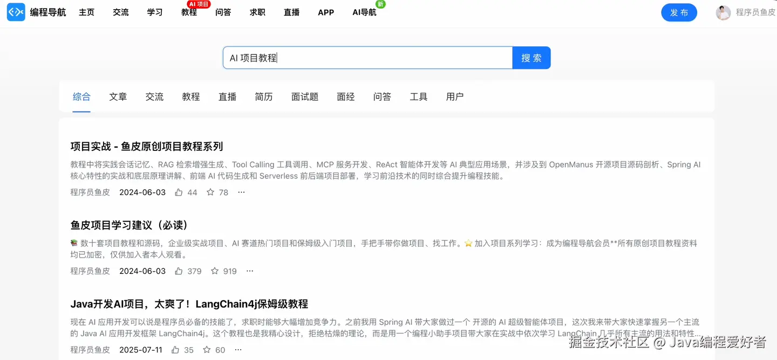Screen dimensions: 777x360
Task: Open more options for LangChain4j tutorial
Action: pos(238,350)
